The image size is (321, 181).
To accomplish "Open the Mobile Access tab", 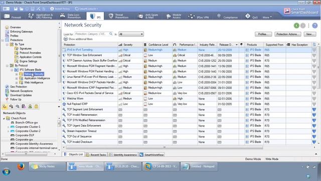I will [174, 16].
